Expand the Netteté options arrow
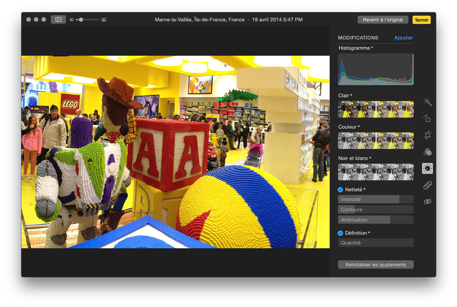 [x=364, y=189]
